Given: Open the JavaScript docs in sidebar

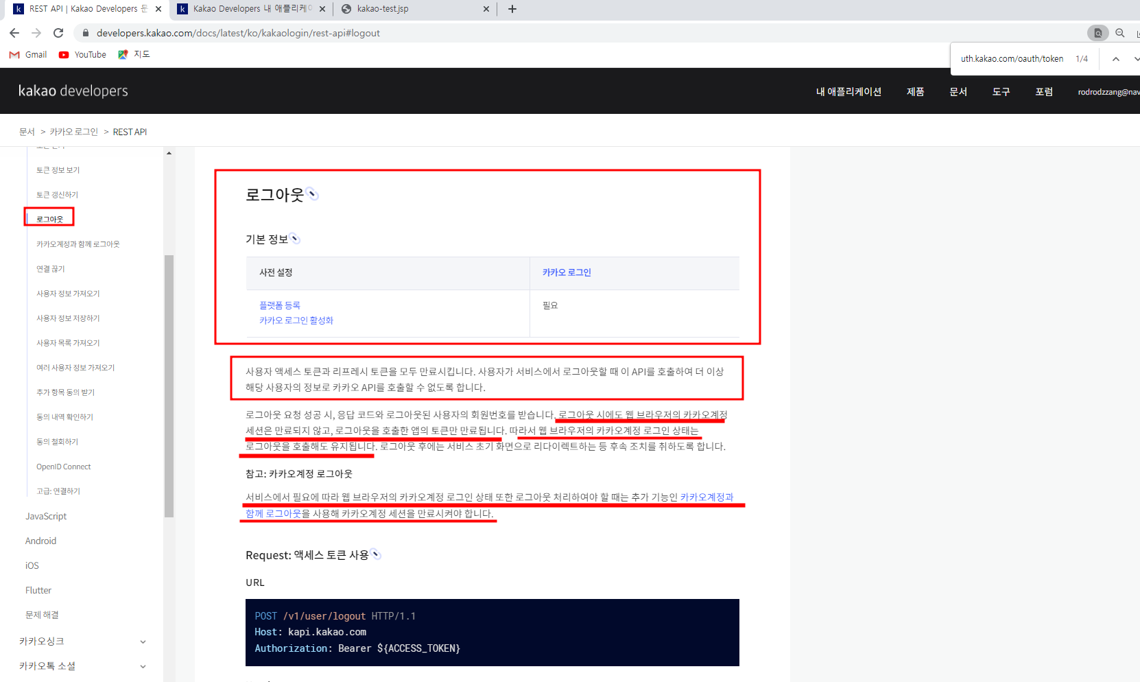Looking at the screenshot, I should point(46,516).
